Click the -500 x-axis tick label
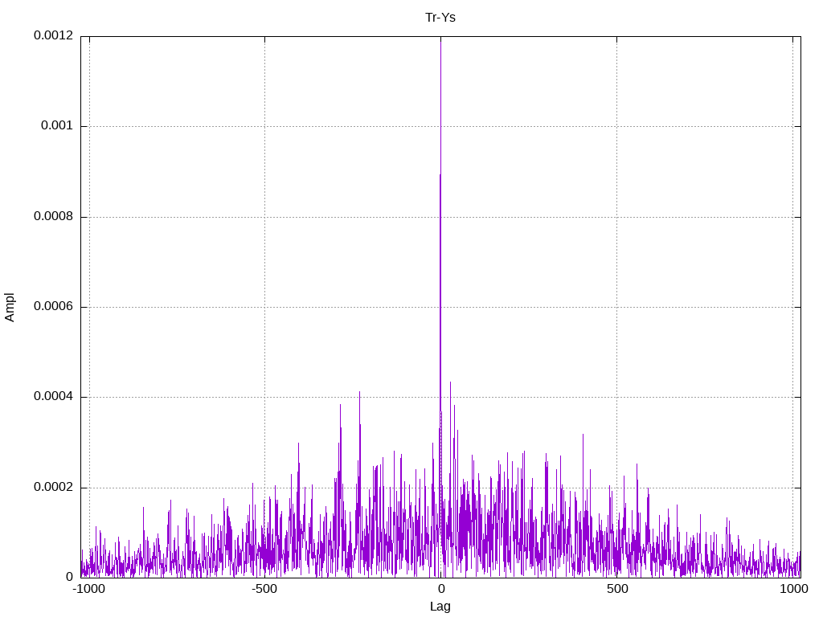The image size is (823, 617). 264,589
